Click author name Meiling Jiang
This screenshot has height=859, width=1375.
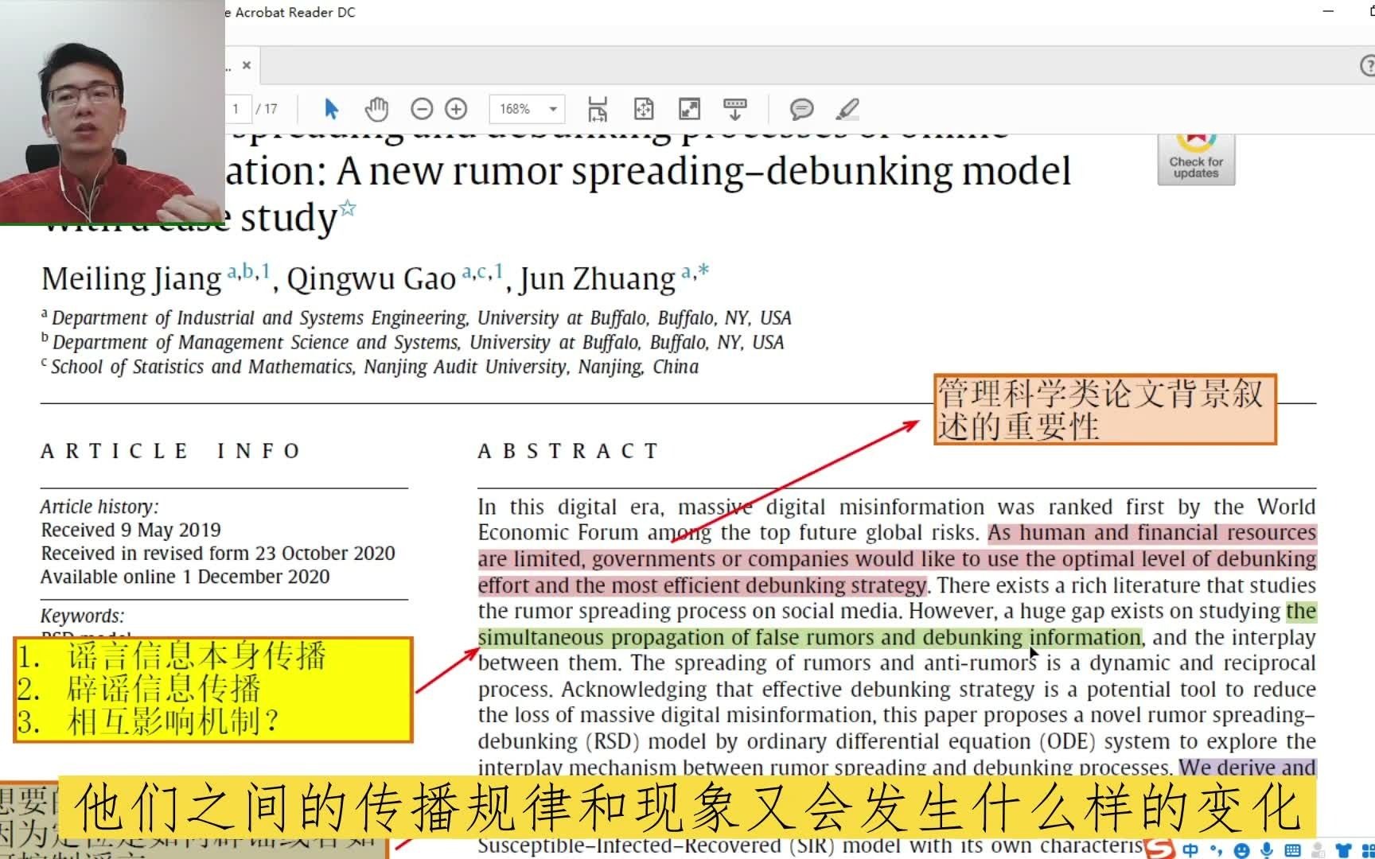(x=131, y=278)
